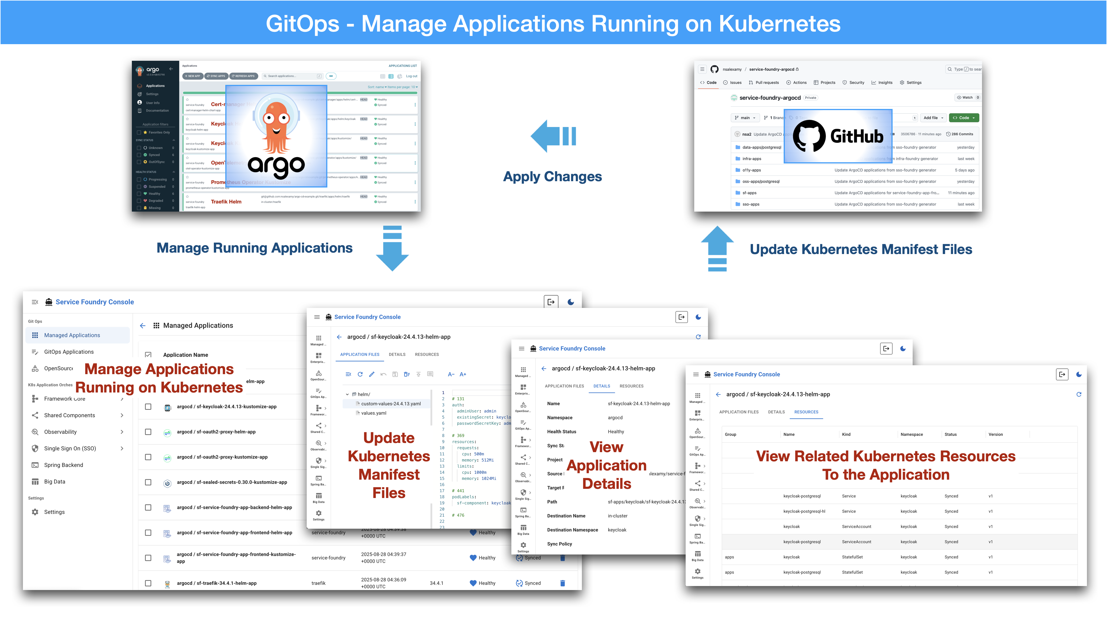The image size is (1107, 621).
Task: Click the SYNC APPS button
Action: pos(216,76)
